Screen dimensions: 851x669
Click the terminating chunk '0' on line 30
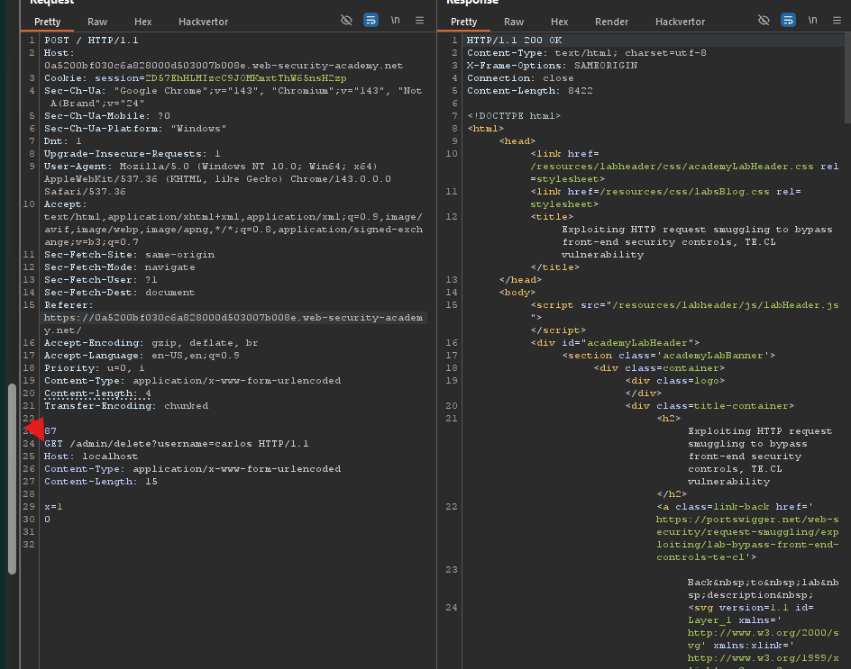[x=47, y=520]
